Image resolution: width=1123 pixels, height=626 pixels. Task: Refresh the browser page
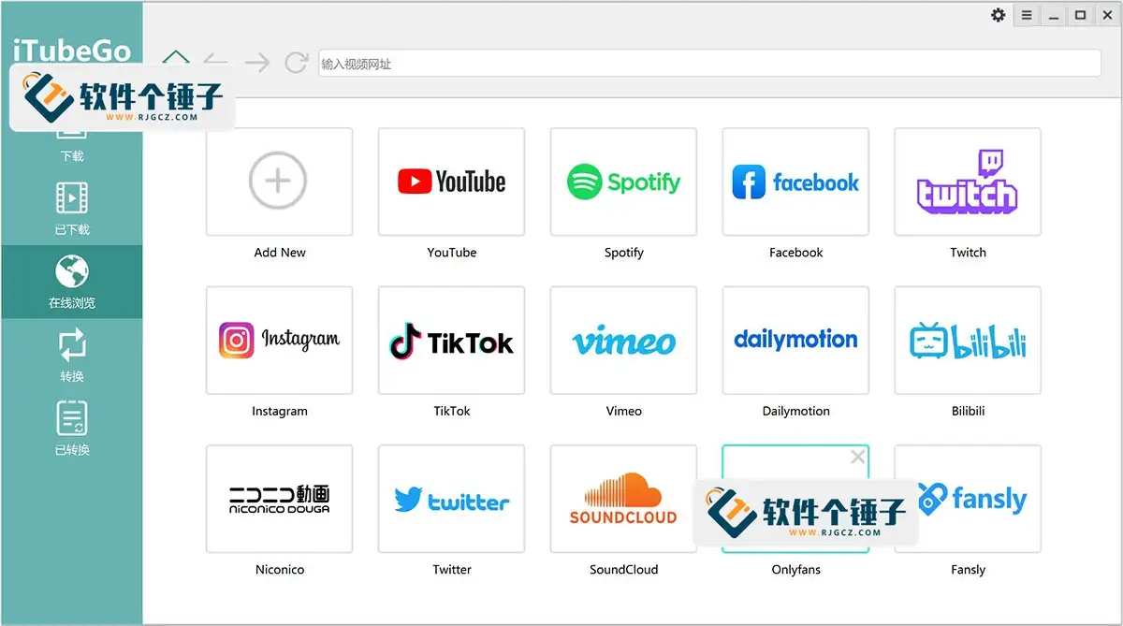(x=297, y=63)
